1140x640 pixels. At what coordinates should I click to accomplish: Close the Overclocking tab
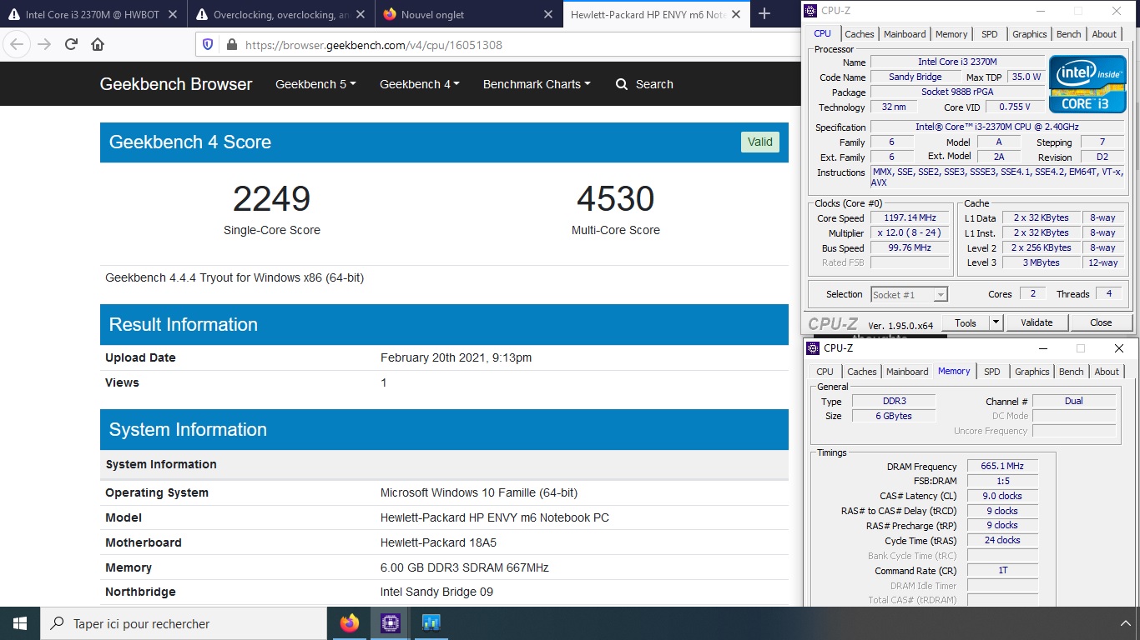click(361, 14)
